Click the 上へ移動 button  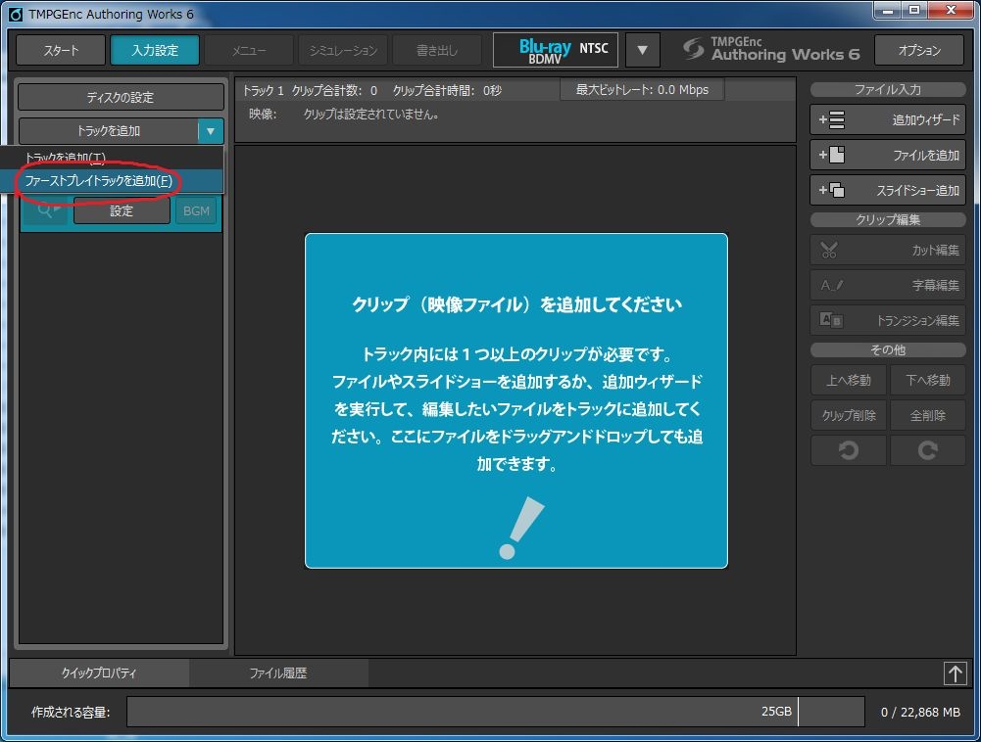point(849,380)
